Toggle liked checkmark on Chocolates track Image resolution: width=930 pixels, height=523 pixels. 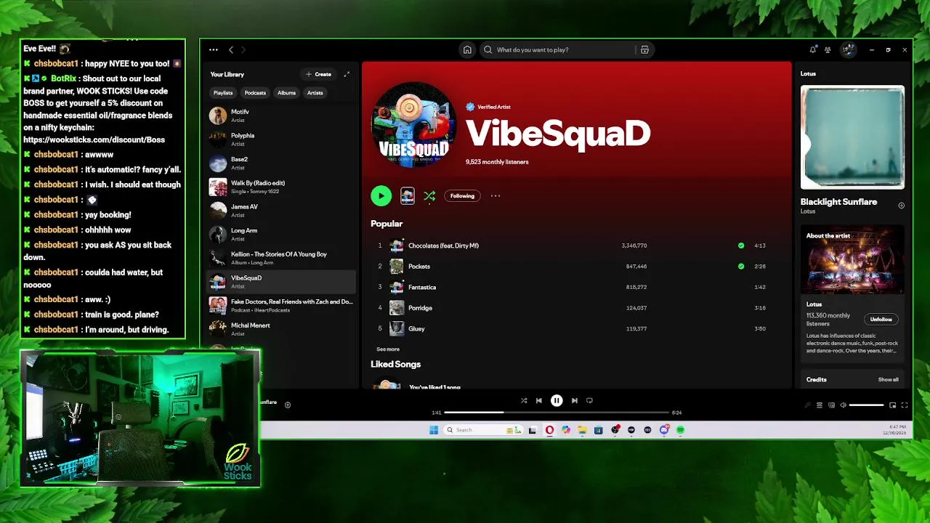(741, 246)
